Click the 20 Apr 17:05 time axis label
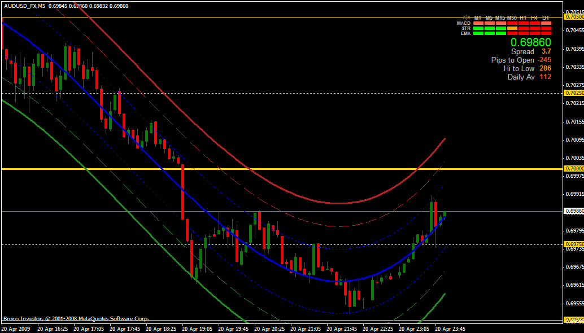The image size is (584, 333). click(89, 329)
